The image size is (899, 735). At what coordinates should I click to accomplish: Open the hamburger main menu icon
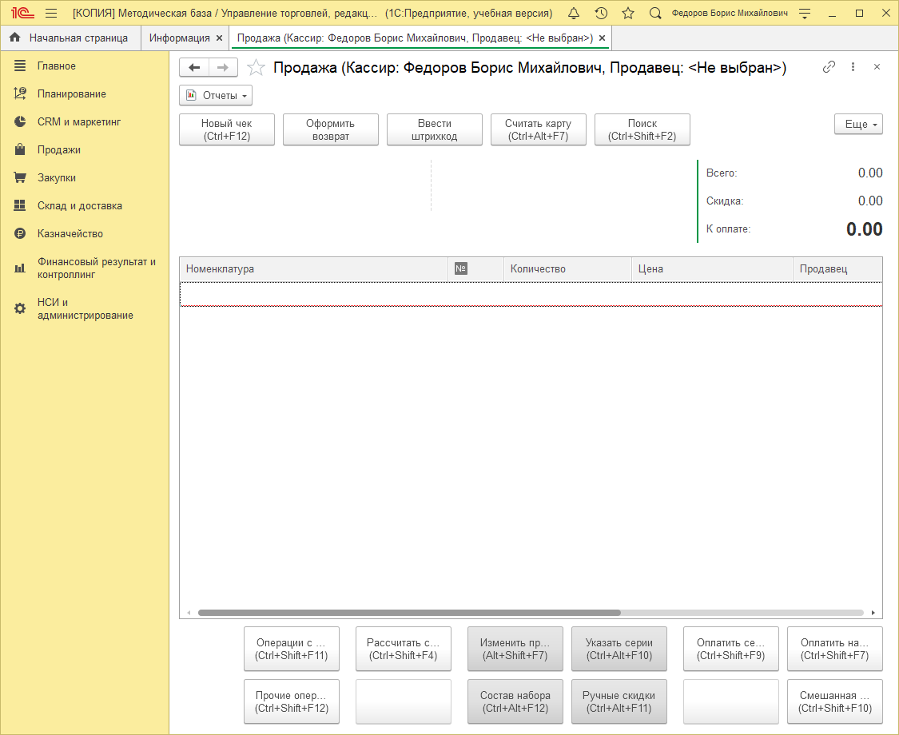point(51,14)
